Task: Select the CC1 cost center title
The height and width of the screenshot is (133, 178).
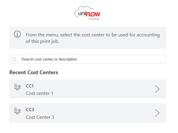Action: (30, 86)
